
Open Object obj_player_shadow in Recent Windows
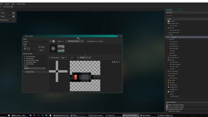(x=176, y=105)
